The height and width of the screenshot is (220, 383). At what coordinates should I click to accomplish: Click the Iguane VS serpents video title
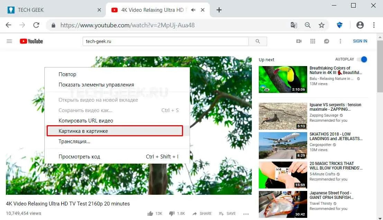tap(335, 107)
